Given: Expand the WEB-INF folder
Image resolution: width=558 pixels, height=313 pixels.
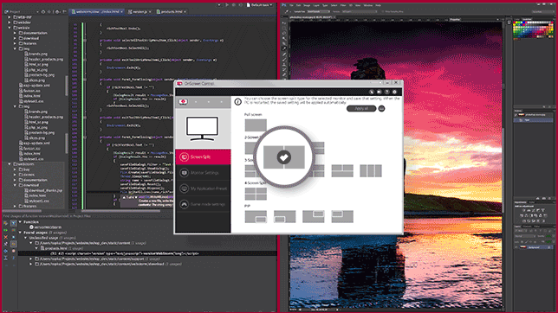Looking at the screenshot, I should click(x=10, y=17).
